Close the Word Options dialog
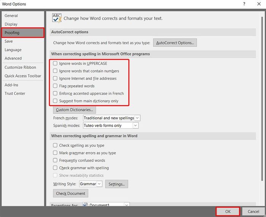This screenshot has width=266, height=217. point(259,4)
